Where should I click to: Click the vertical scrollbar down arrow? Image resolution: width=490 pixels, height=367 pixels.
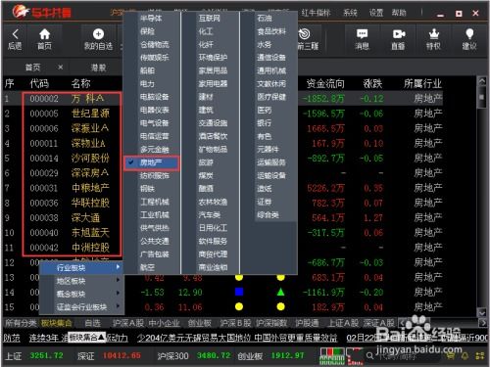[482, 312]
